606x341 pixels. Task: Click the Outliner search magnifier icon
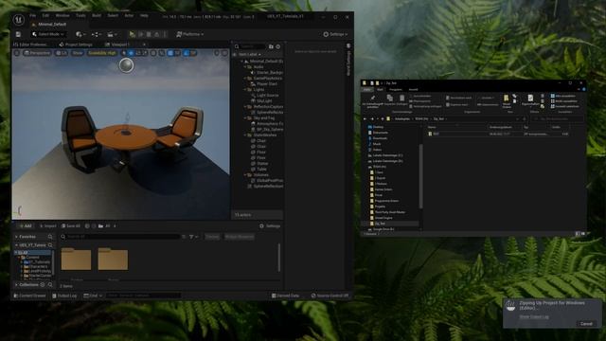237,46
